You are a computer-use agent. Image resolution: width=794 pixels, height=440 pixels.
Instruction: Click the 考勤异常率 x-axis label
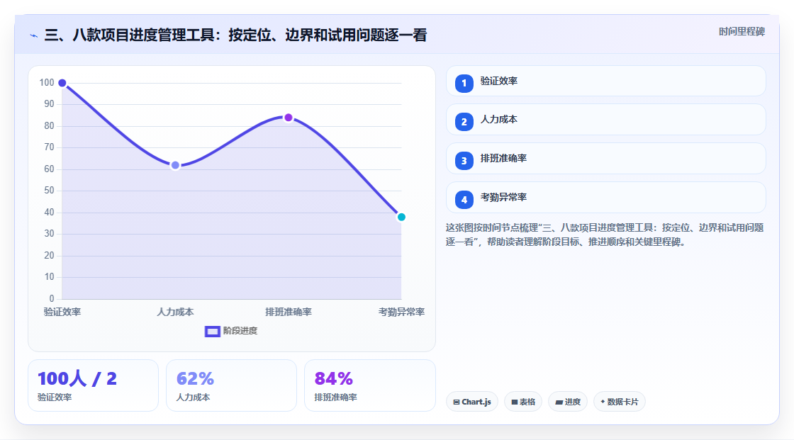[401, 312]
